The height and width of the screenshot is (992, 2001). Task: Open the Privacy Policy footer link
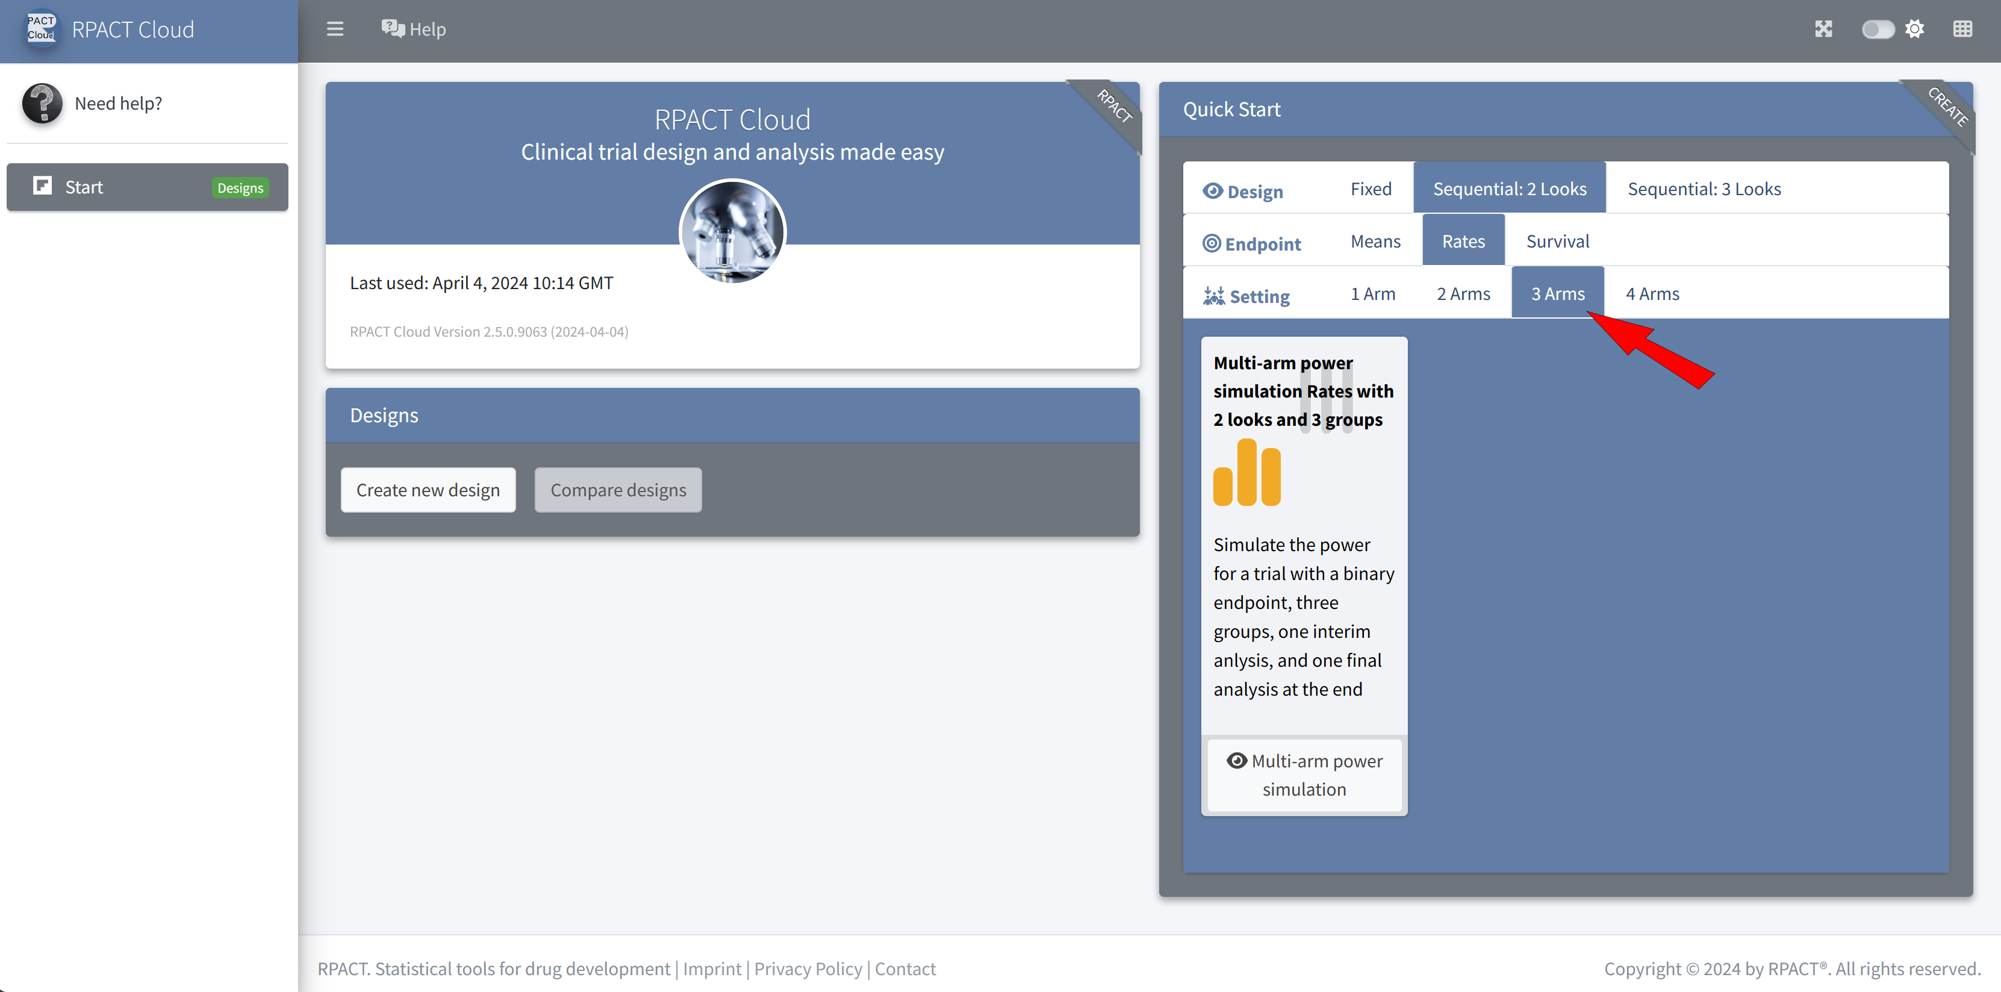tap(808, 969)
